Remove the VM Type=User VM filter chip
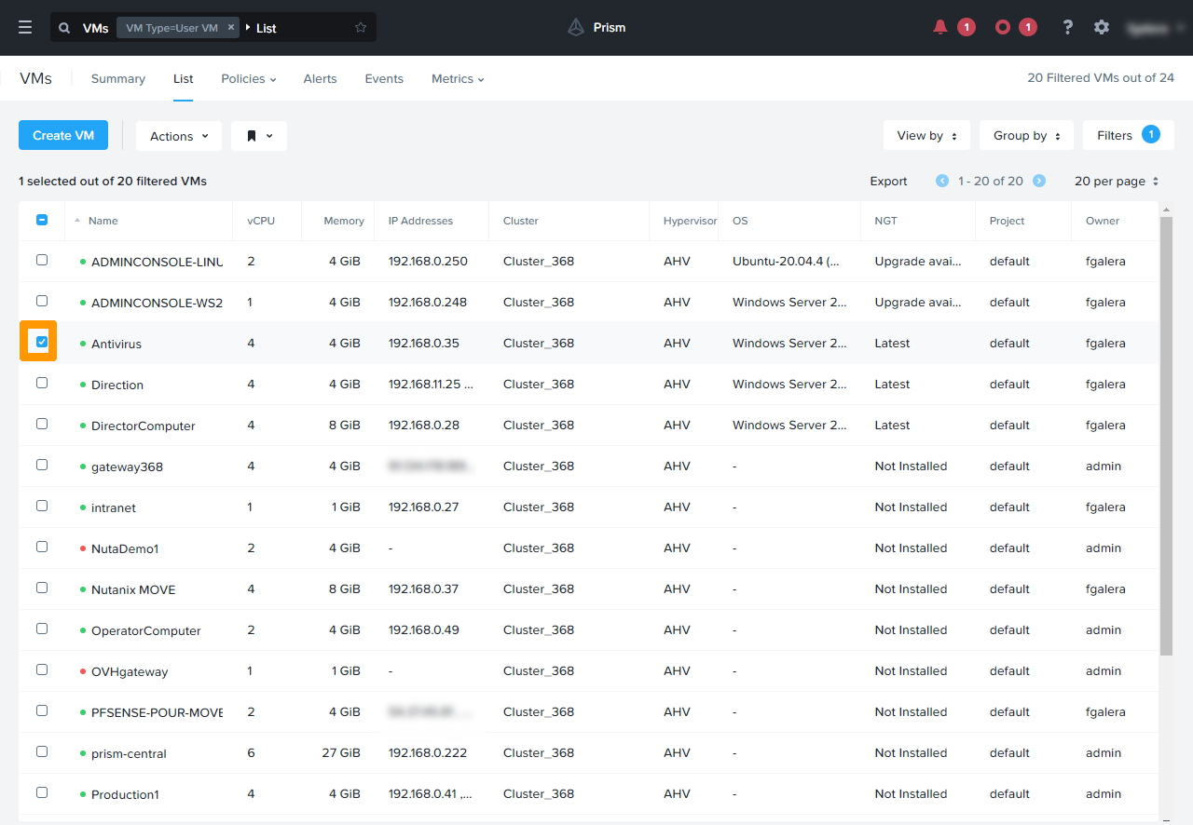1193x825 pixels. [231, 27]
